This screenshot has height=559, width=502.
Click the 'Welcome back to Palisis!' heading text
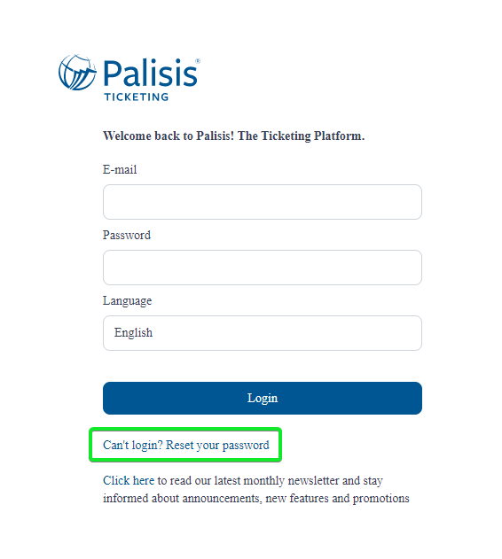coord(169,136)
